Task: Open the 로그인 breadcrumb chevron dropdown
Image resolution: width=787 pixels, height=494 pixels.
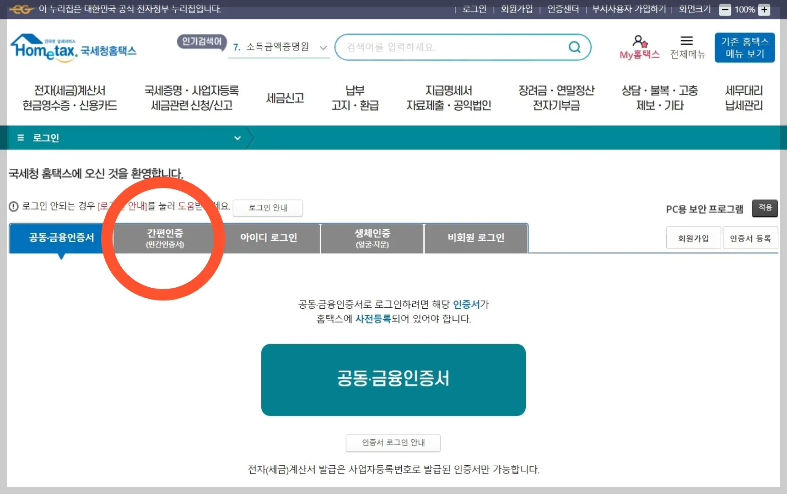Action: pyautogui.click(x=237, y=138)
